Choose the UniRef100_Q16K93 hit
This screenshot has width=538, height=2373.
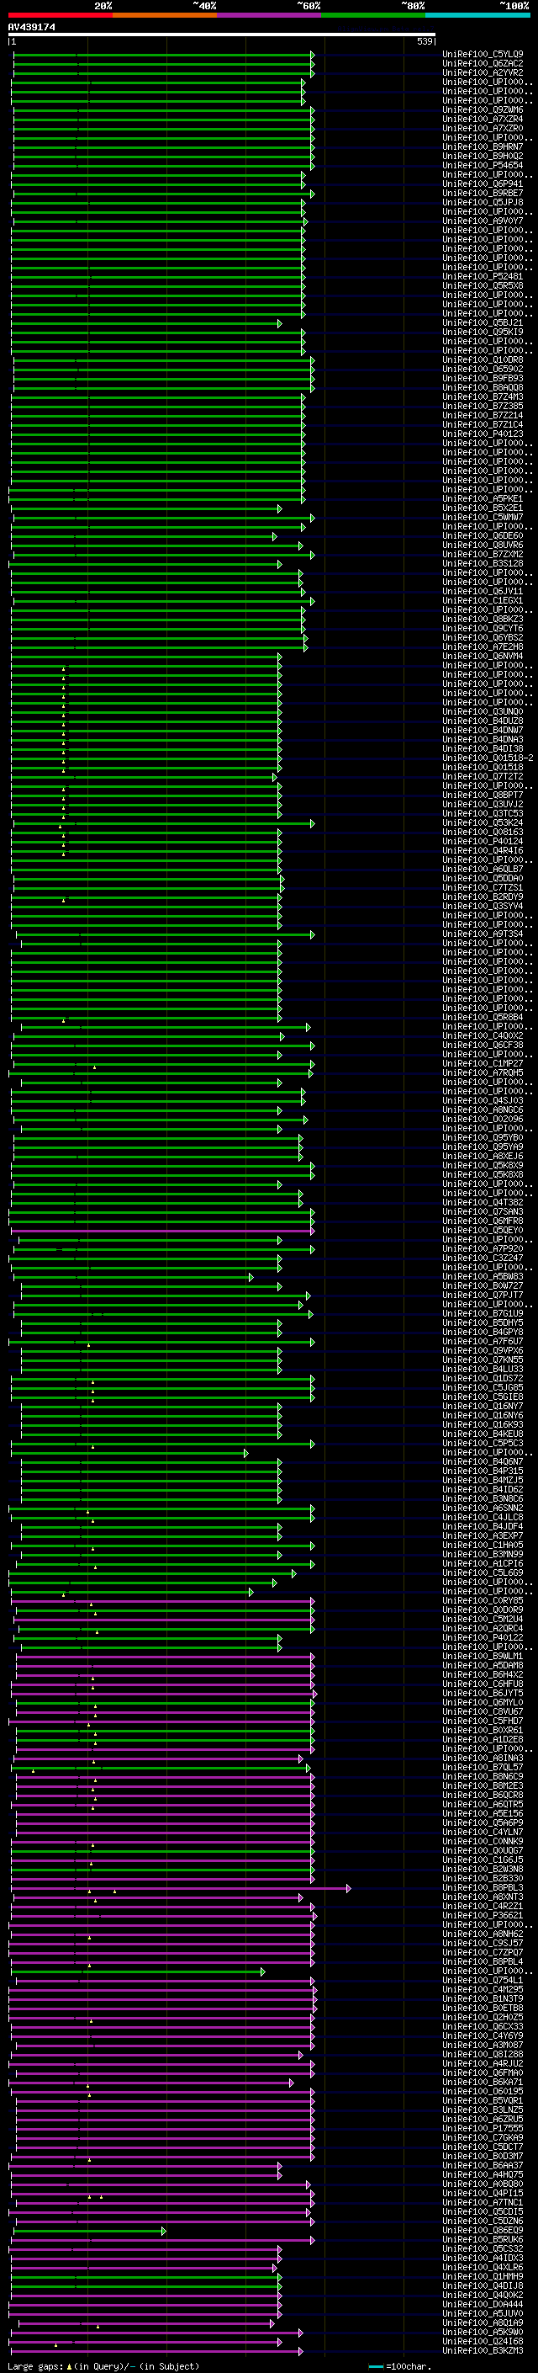click(482, 1424)
